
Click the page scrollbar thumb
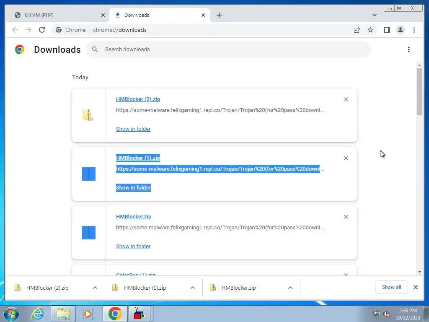tap(419, 92)
